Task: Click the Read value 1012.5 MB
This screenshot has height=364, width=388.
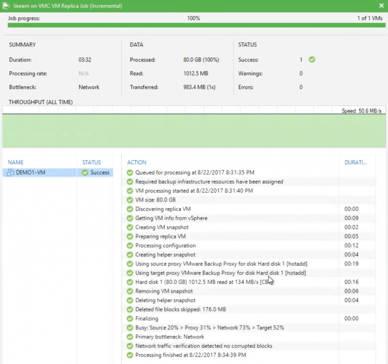Action: pos(196,74)
